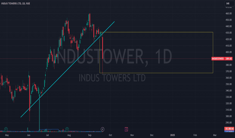Click the INDUS TOWERS LTD, 1D, NSE title
The image size is (235, 138).
coord(16,4)
